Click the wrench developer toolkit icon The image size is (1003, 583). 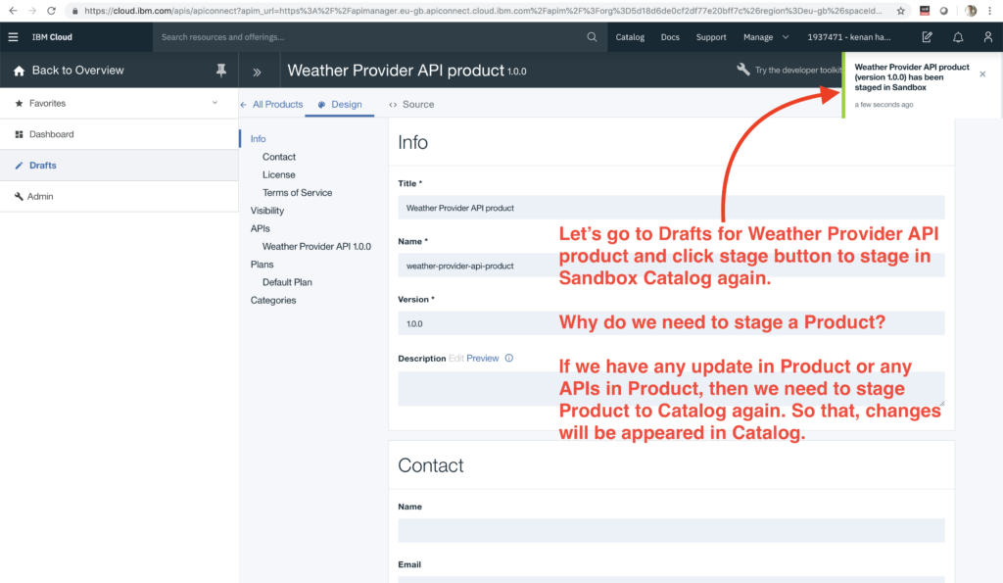click(x=742, y=70)
